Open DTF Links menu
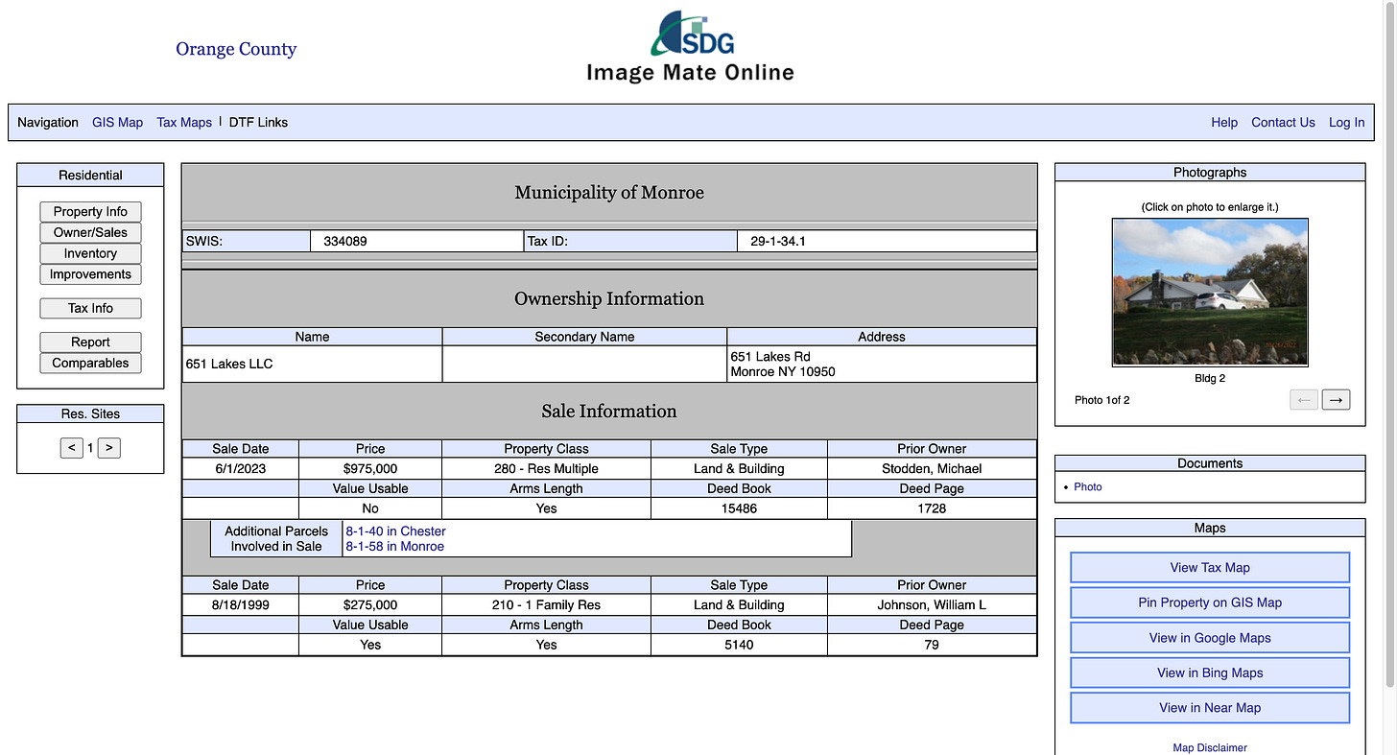This screenshot has height=755, width=1397. pos(258,122)
